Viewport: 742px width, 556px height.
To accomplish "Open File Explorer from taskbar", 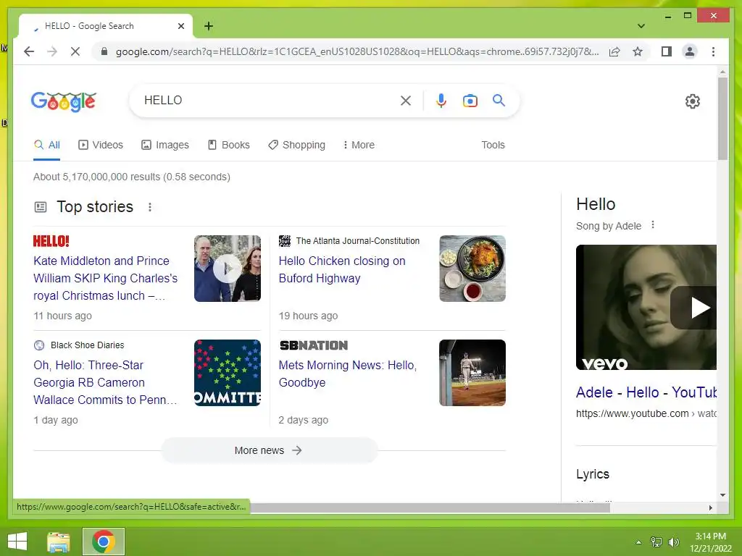I will point(59,542).
